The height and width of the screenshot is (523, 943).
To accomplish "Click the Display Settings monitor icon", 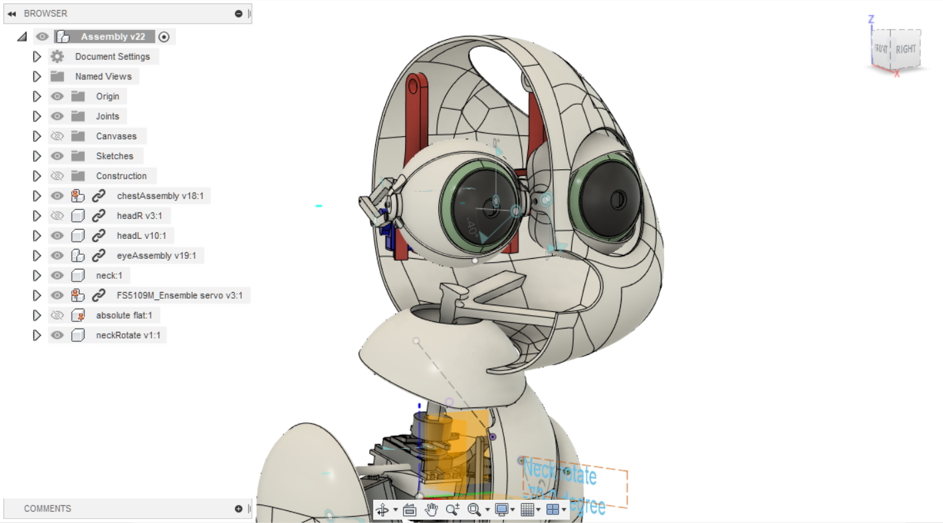I will (502, 510).
